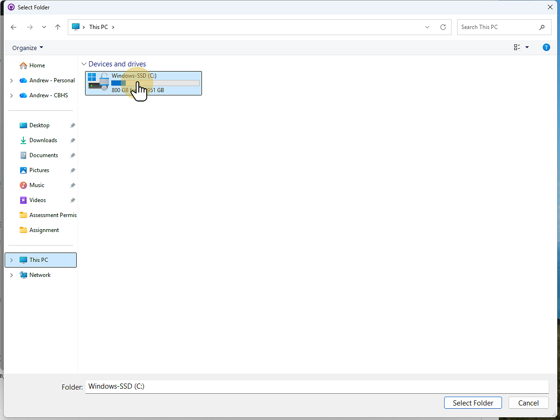
Task: Refresh the This PC view
Action: (443, 27)
